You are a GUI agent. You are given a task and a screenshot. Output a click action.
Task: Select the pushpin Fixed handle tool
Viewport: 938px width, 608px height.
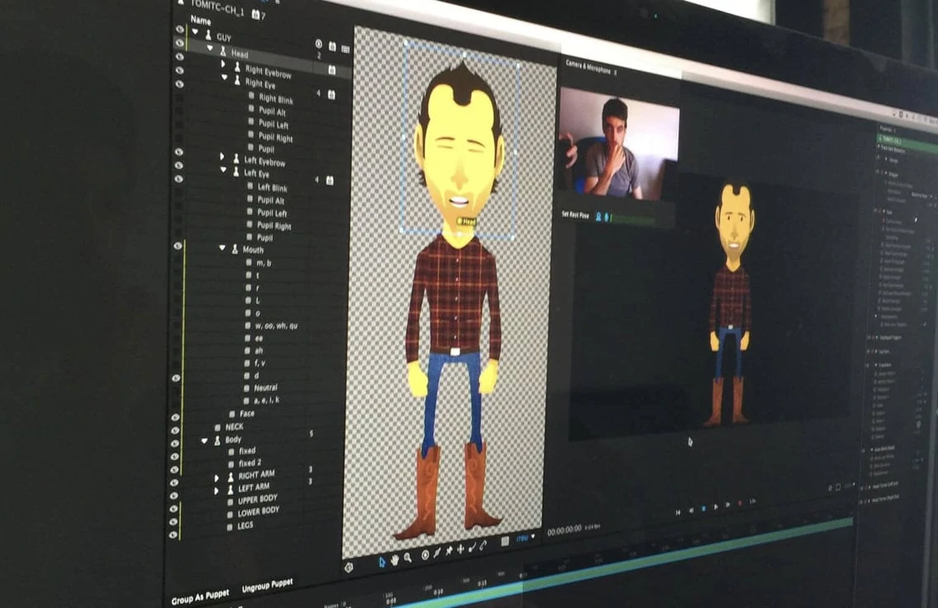point(448,550)
